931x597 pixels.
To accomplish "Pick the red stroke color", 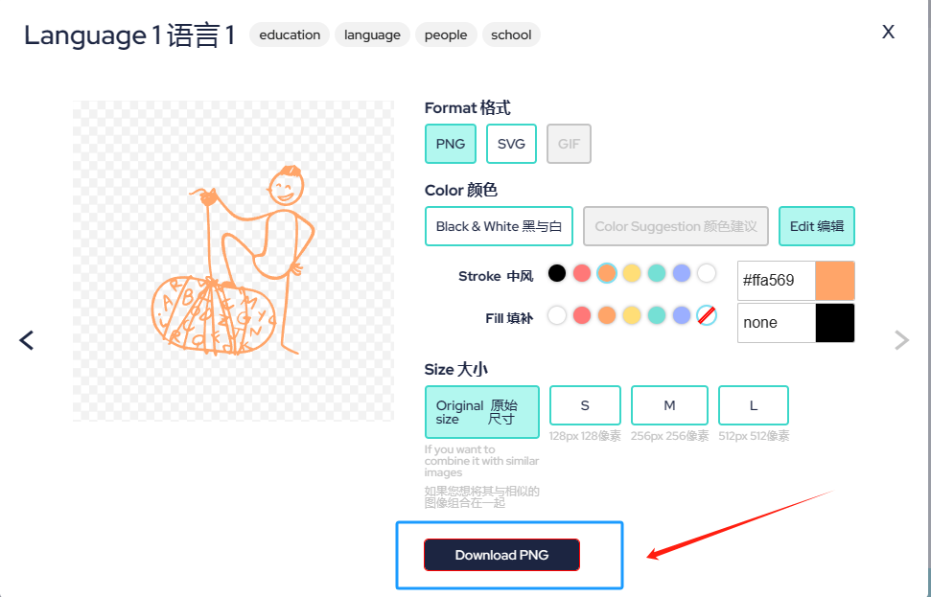I will point(582,274).
